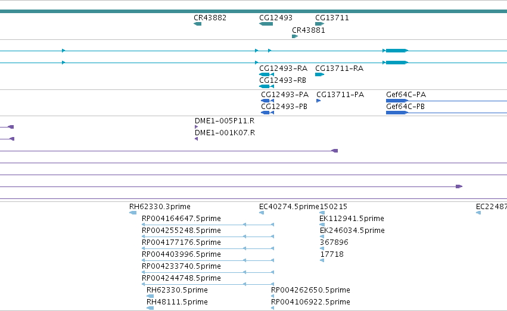The image size is (507, 311).
Task: Select the RH48111.5prime EST glyph
Action: coord(150,308)
